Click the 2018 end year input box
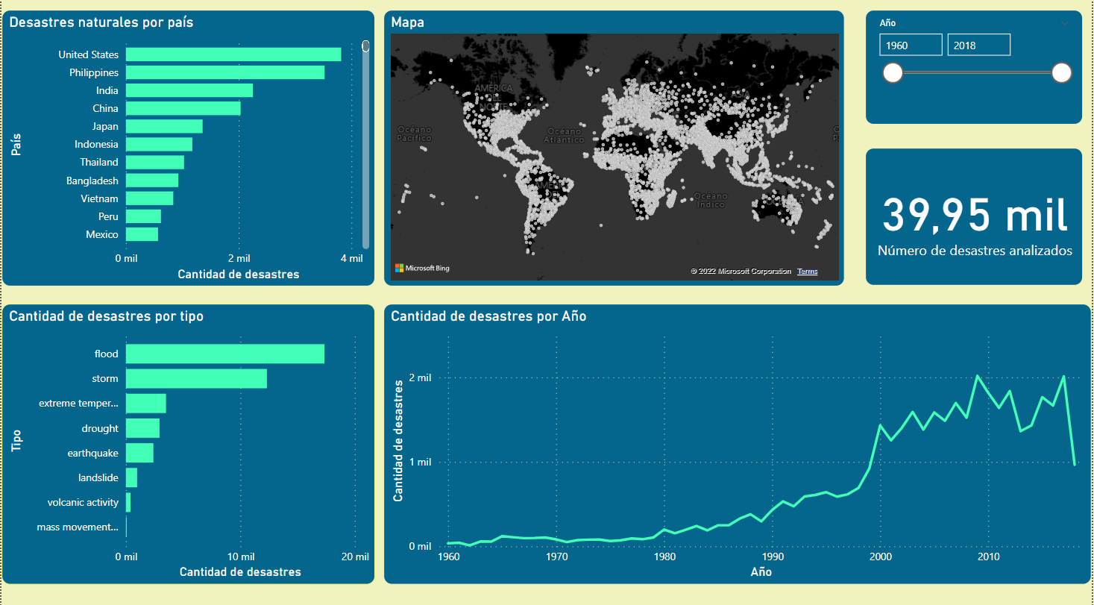 pyautogui.click(x=978, y=45)
